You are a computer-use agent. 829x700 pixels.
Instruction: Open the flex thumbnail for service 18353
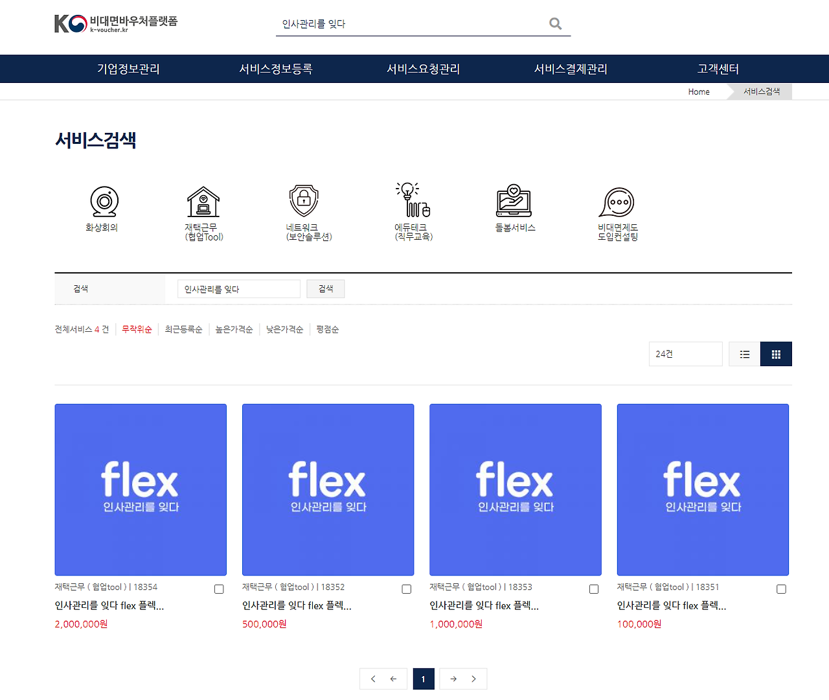[516, 490]
